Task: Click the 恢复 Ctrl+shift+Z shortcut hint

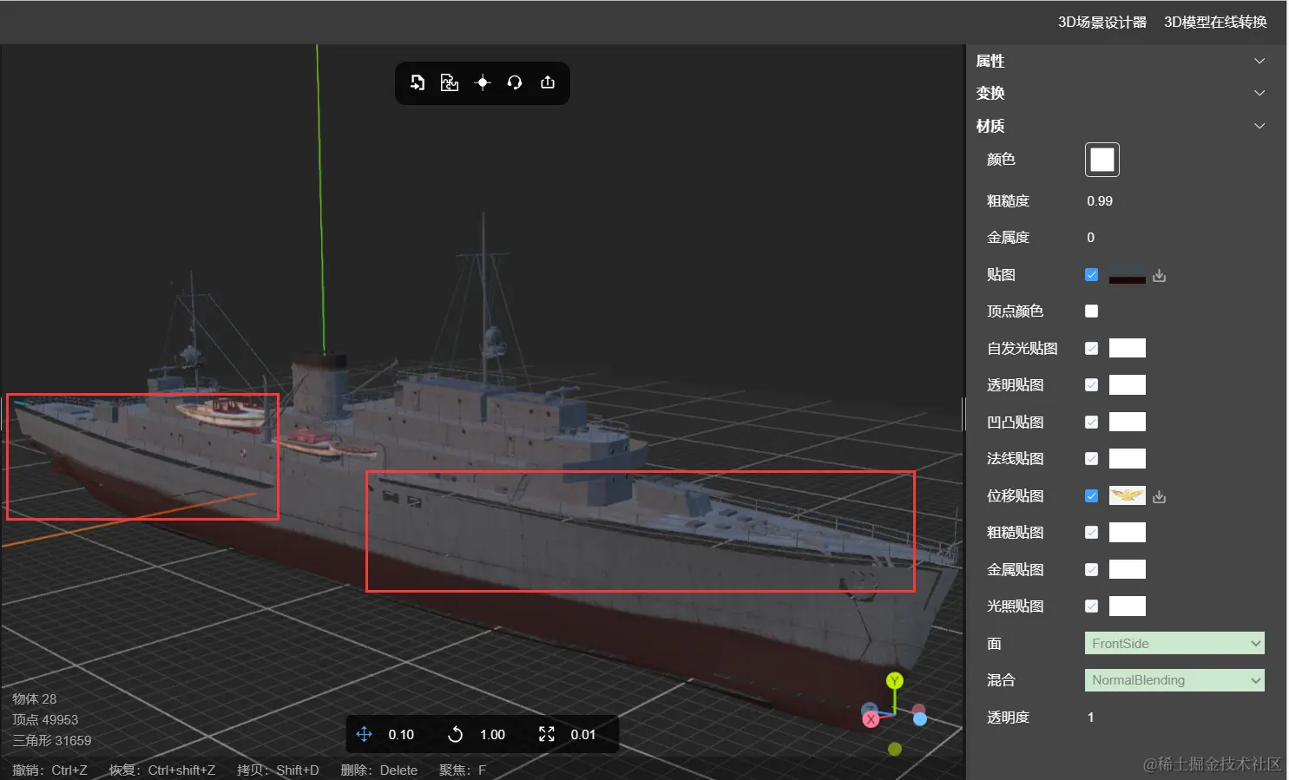Action: pos(162,770)
